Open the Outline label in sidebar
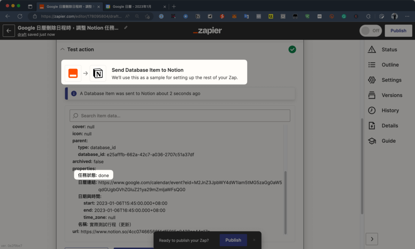The height and width of the screenshot is (249, 415). (390, 64)
